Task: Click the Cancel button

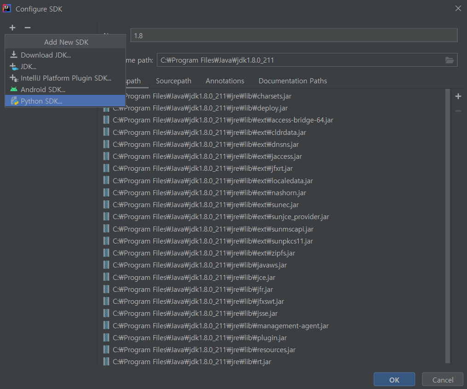Action: (x=443, y=380)
